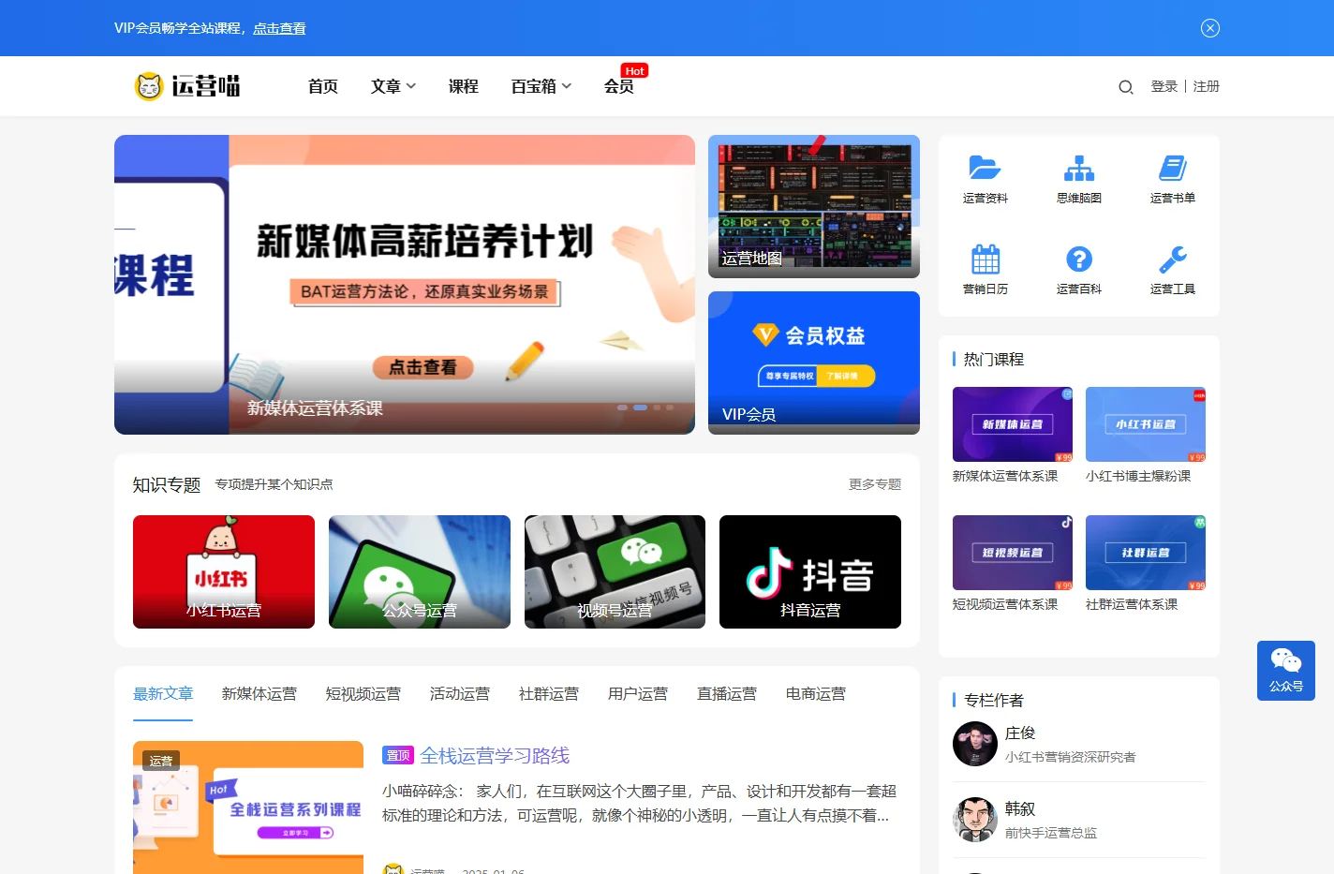The height and width of the screenshot is (874, 1334).
Task: Open 小红书博主爆粉课 course thumbnail
Action: click(x=1146, y=424)
